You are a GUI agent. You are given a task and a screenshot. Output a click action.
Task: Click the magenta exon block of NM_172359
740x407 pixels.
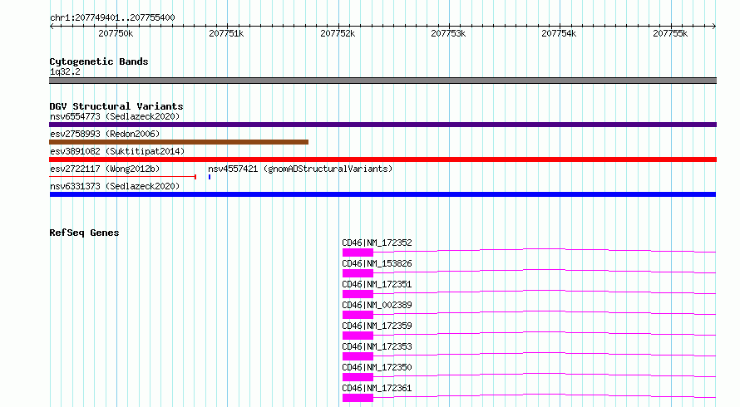click(x=358, y=336)
